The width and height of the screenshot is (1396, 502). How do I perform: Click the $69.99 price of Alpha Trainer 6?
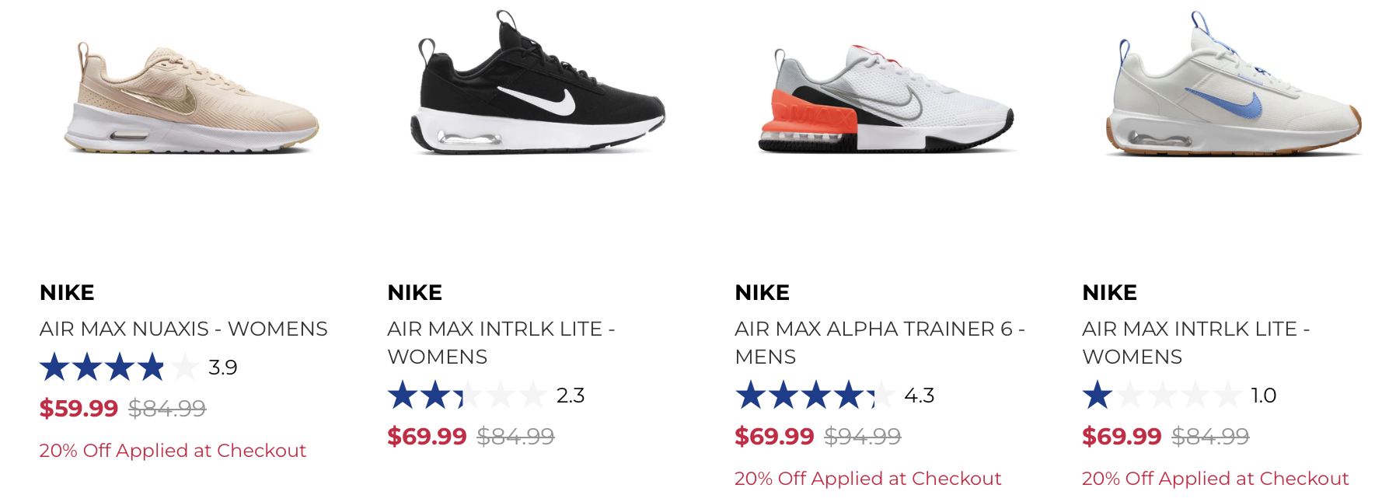(x=774, y=436)
